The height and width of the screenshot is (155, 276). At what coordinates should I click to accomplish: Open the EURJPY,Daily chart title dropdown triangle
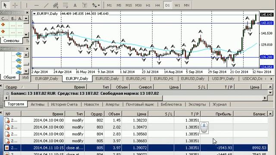pos(34,13)
